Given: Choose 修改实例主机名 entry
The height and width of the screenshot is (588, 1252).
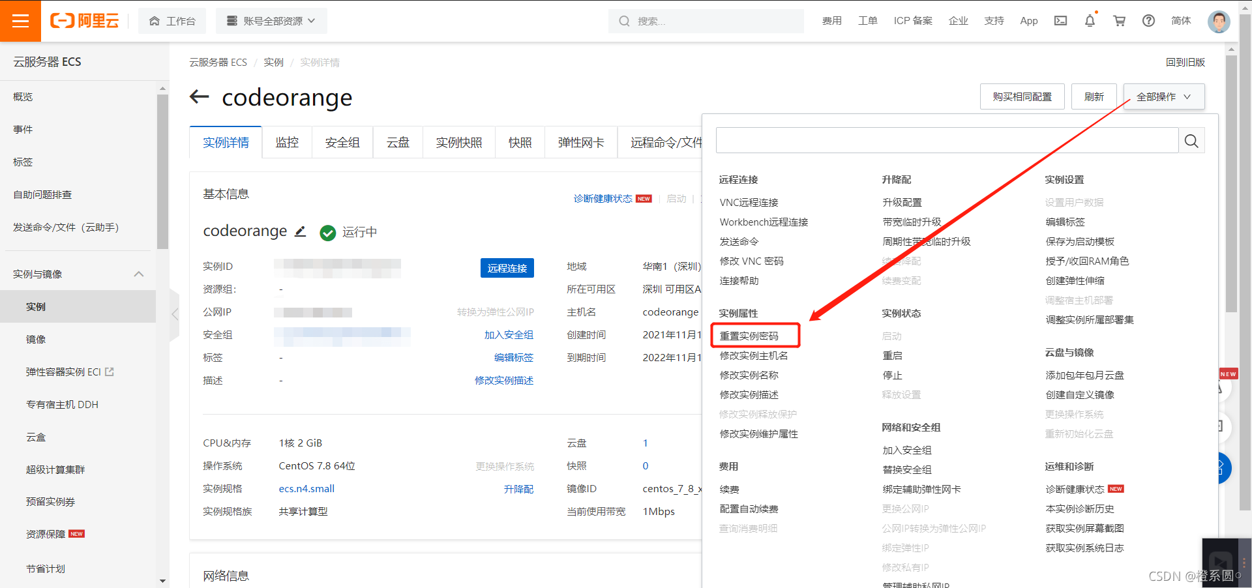Looking at the screenshot, I should [754, 356].
